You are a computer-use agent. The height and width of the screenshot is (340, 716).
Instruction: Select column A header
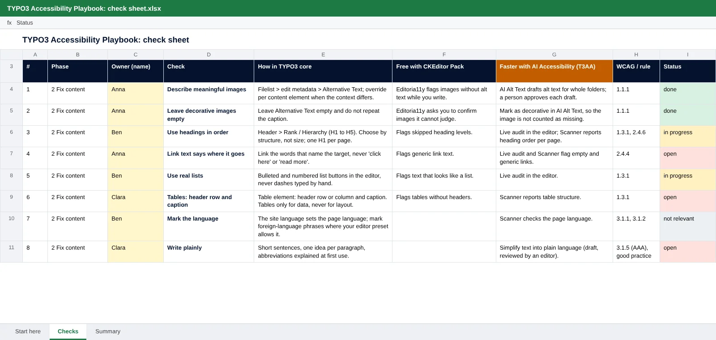(35, 55)
